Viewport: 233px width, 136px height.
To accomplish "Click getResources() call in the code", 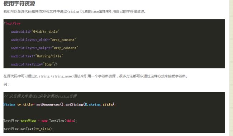I will click(x=50, y=104).
